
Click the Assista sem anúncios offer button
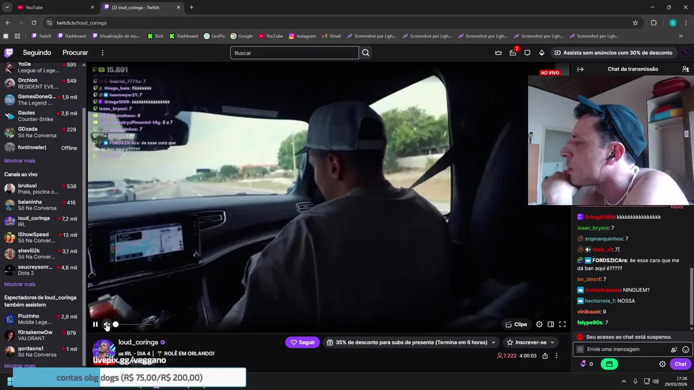614,53
